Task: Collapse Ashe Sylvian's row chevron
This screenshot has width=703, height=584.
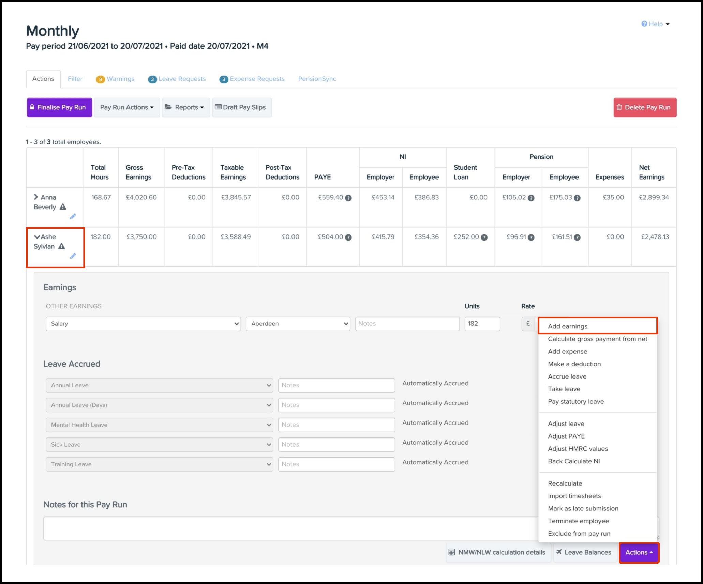Action: (x=37, y=237)
